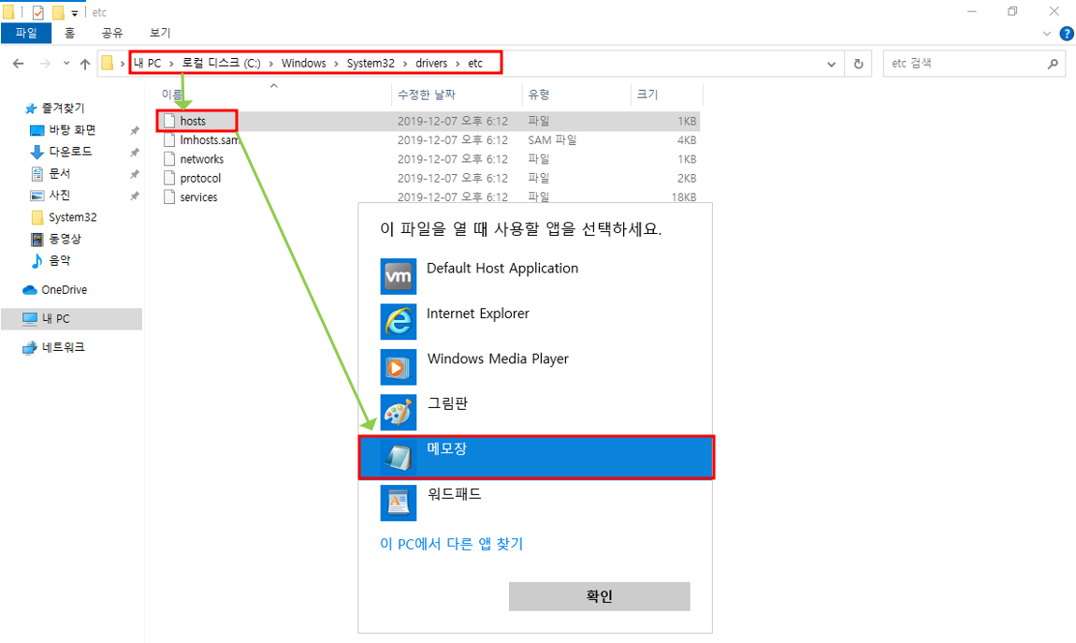Open quick access toolbar customize dropdown
This screenshot has height=643, width=1076.
click(75, 13)
